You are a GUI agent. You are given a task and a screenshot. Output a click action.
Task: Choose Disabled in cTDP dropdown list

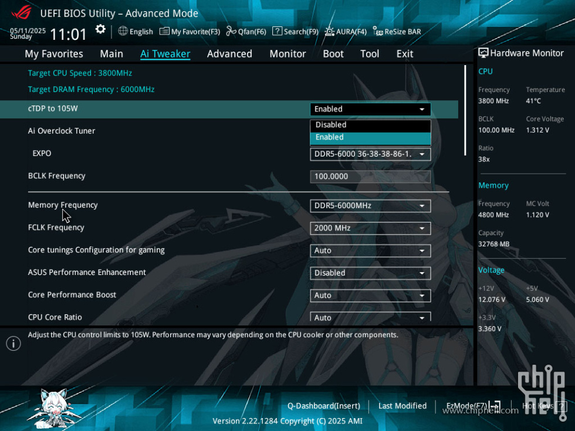point(370,125)
